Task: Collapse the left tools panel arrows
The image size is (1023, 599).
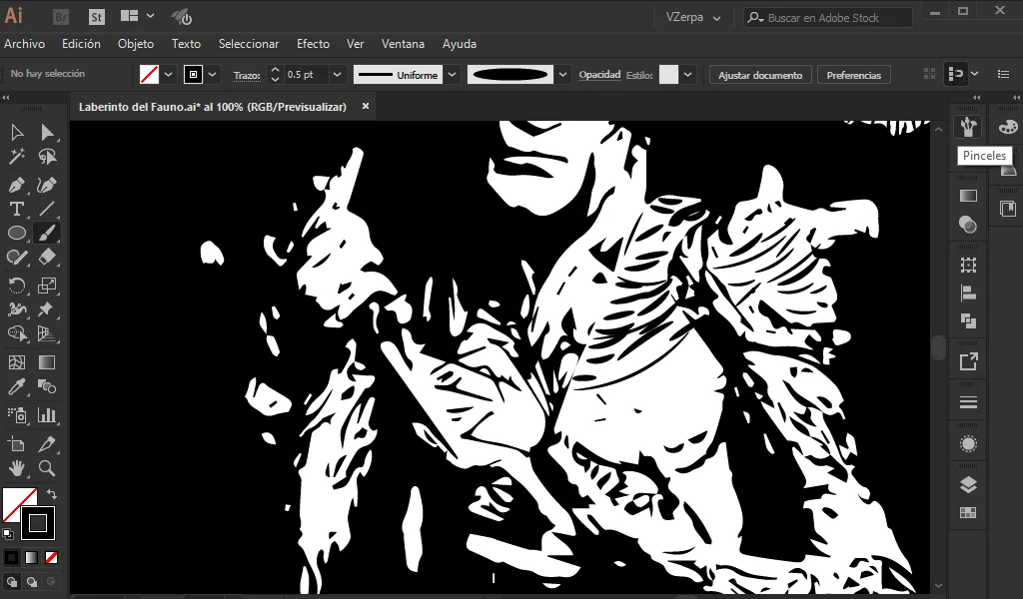Action: point(6,98)
